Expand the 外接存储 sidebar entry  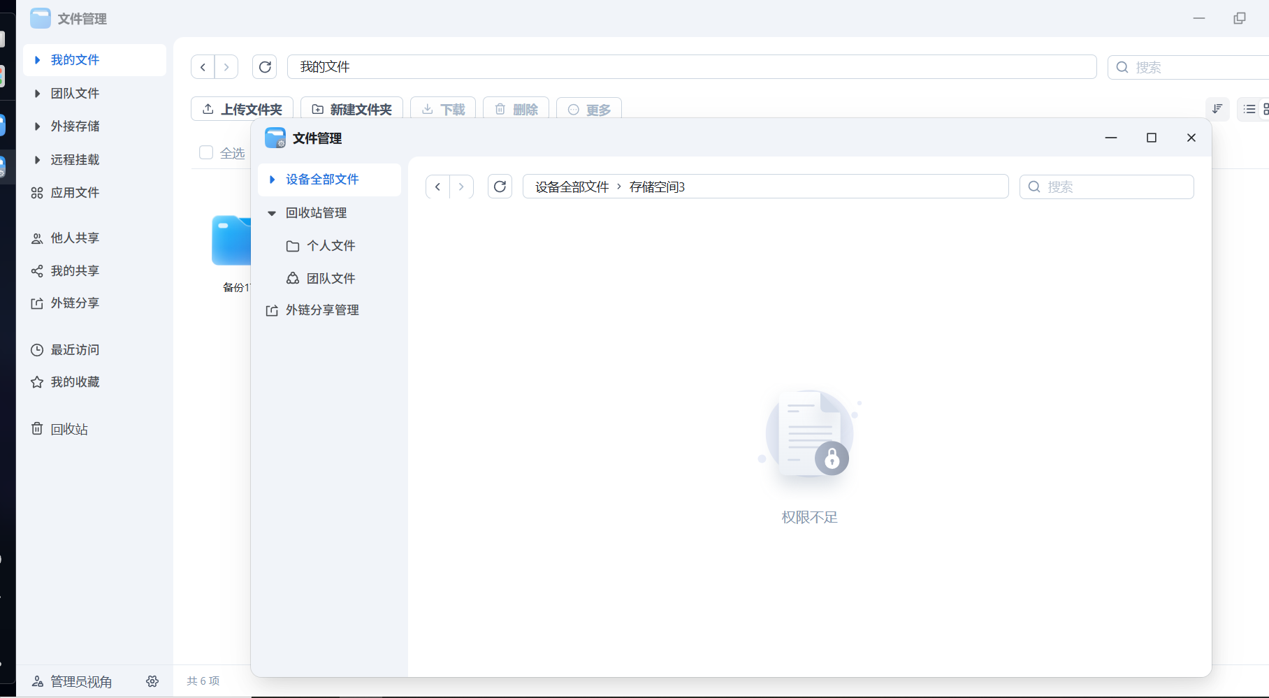[37, 126]
